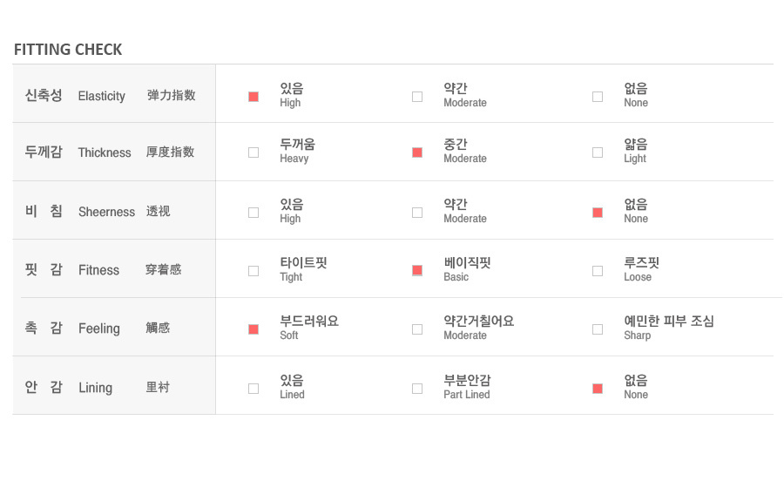Toggle the Feeling Soft red checkbox
This screenshot has width=784, height=481.
click(x=253, y=329)
